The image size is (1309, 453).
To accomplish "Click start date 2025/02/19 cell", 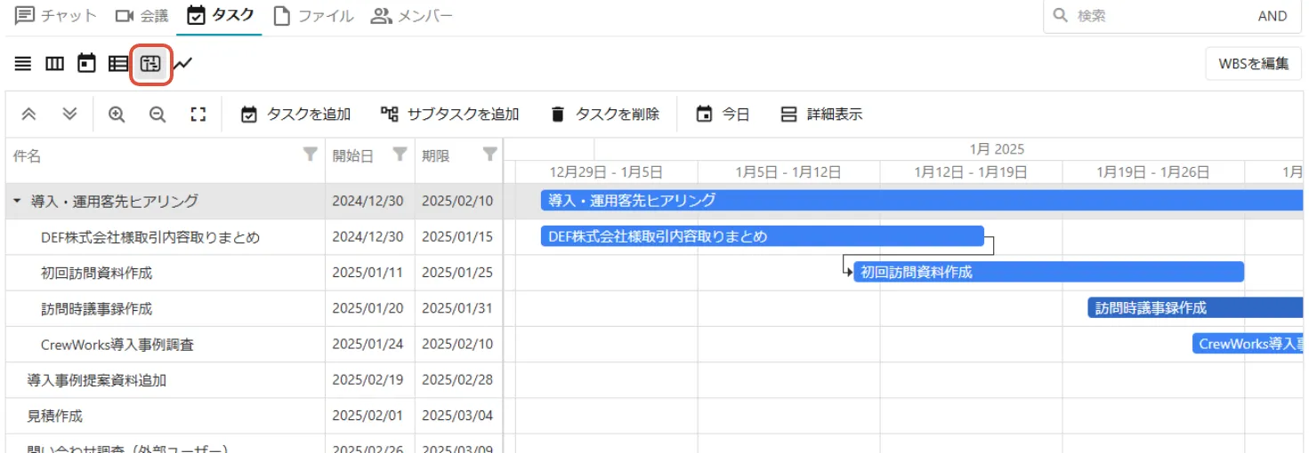I will (368, 380).
